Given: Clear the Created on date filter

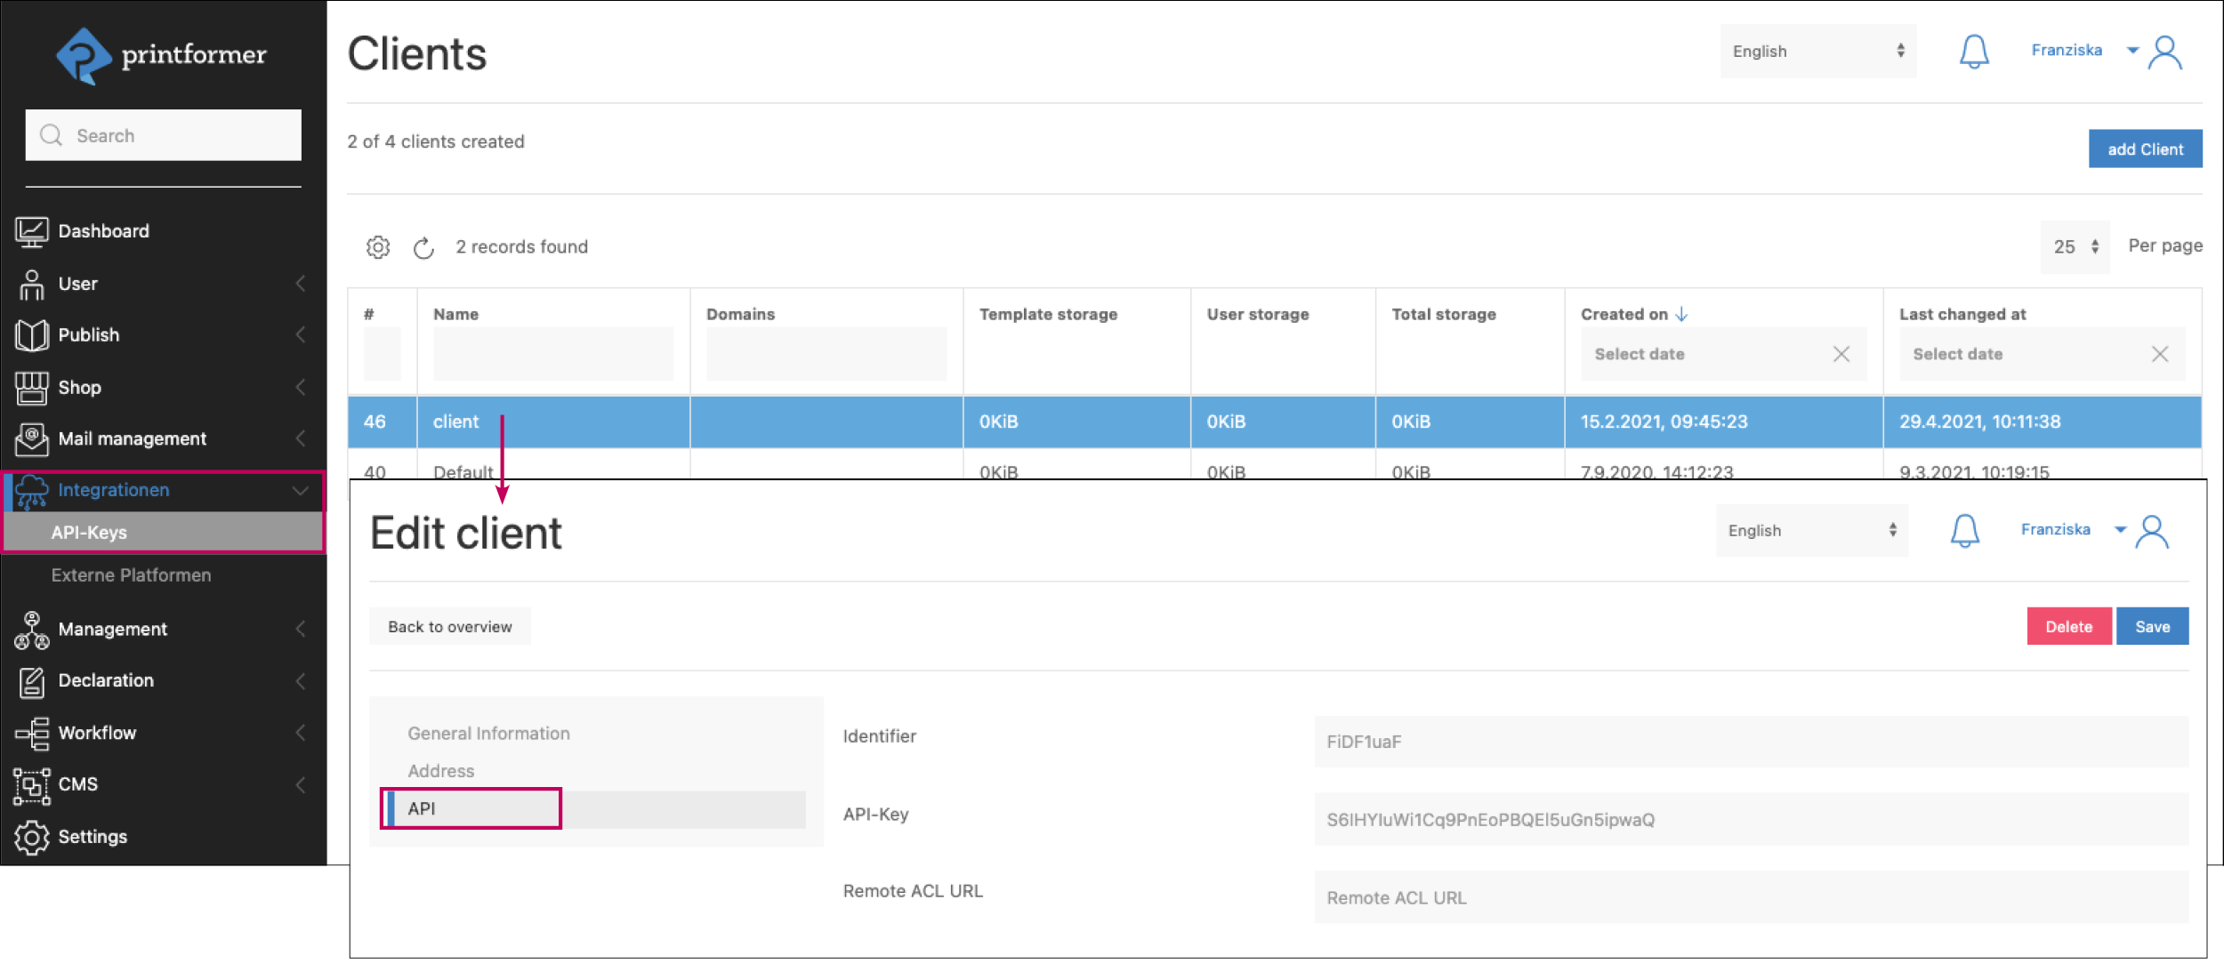Looking at the screenshot, I should click(1841, 354).
